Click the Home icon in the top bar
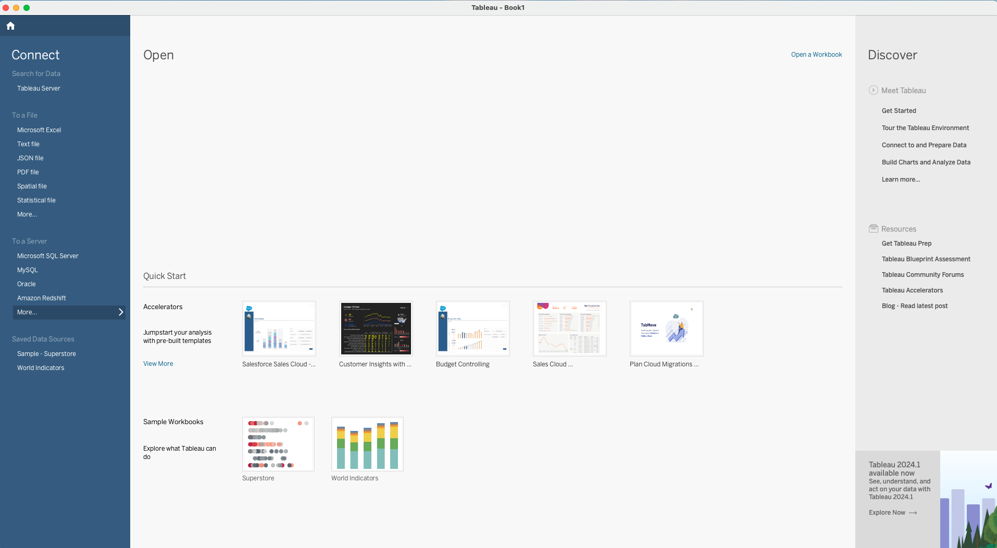 pos(10,26)
